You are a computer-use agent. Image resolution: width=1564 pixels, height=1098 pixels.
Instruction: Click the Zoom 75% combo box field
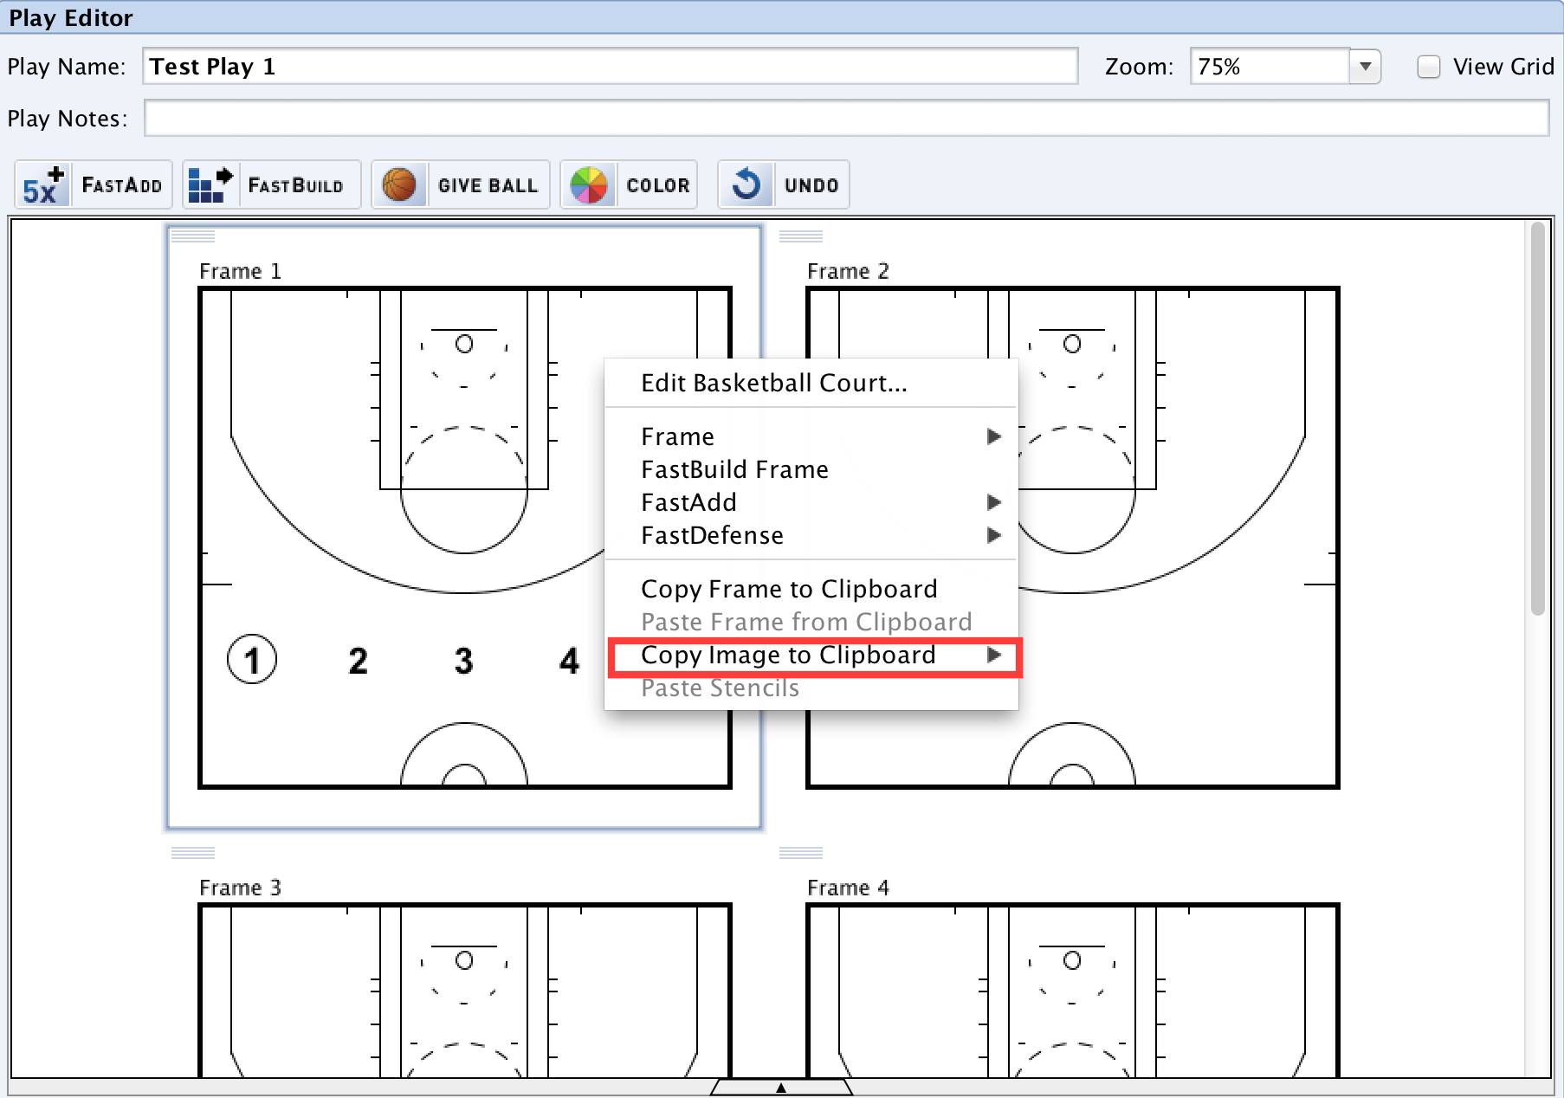click(1270, 67)
